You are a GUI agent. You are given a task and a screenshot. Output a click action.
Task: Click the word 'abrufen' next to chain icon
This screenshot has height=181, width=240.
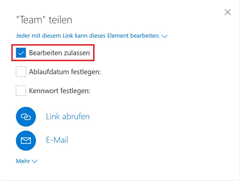pyautogui.click(x=76, y=116)
